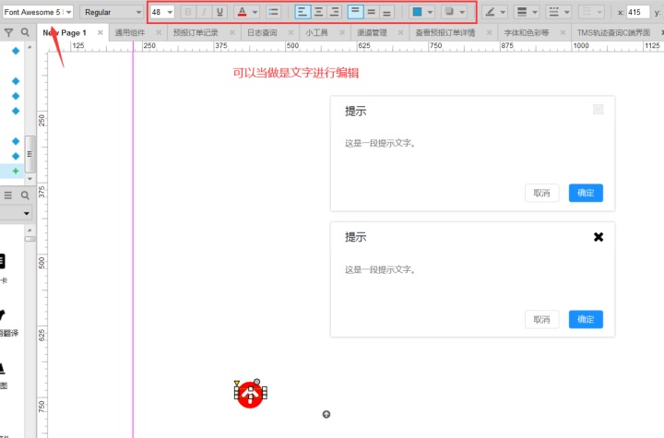Select the red circular icon widget on canvas

(x=250, y=395)
